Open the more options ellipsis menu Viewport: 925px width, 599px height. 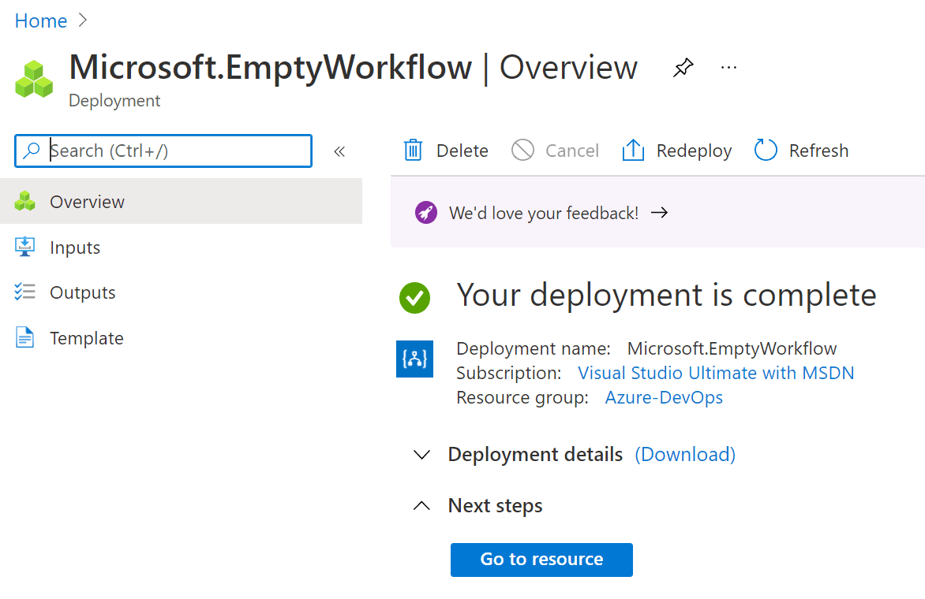coord(728,68)
